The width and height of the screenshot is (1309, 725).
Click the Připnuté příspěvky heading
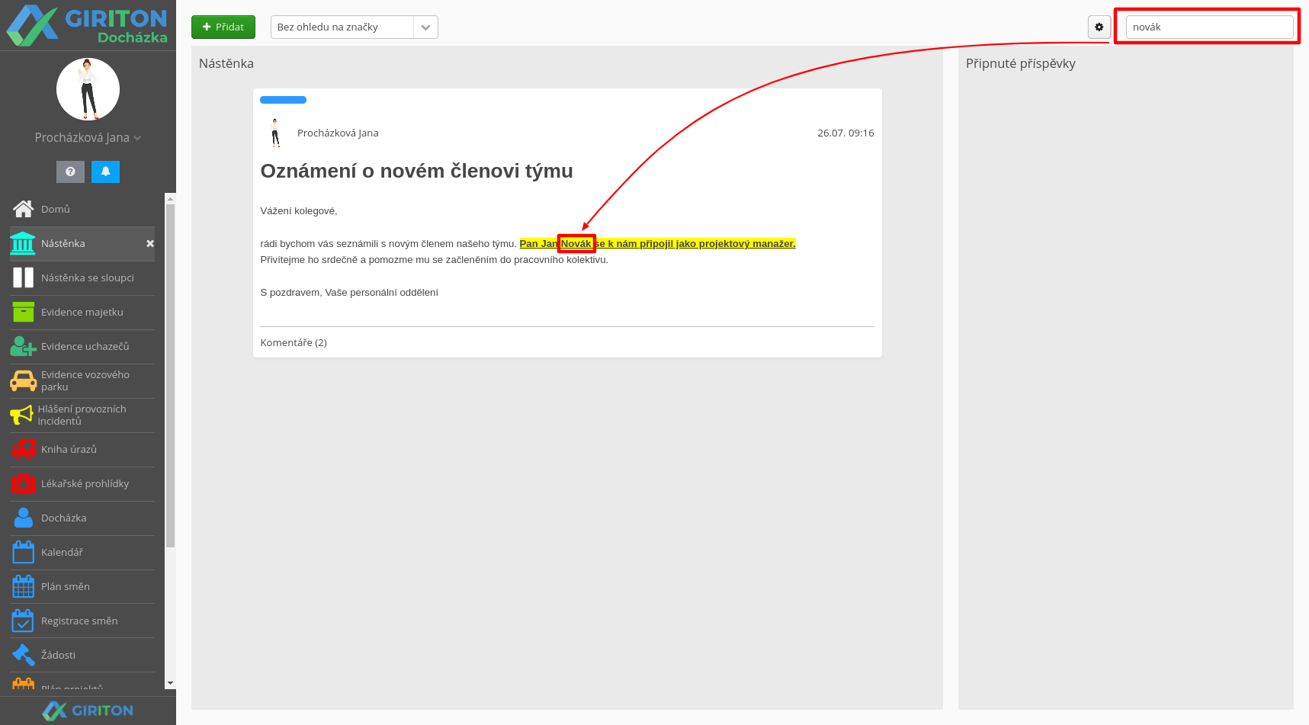pos(1020,63)
